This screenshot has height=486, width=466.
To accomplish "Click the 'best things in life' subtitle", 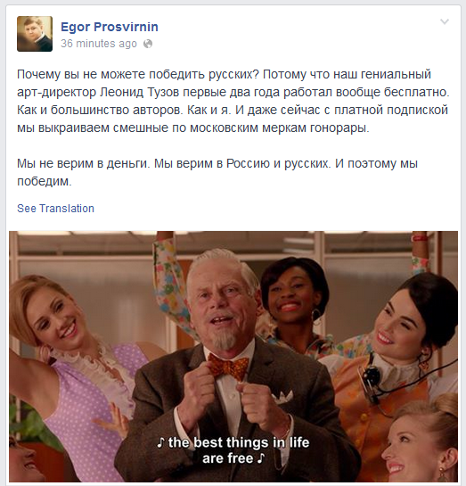I will [x=233, y=450].
